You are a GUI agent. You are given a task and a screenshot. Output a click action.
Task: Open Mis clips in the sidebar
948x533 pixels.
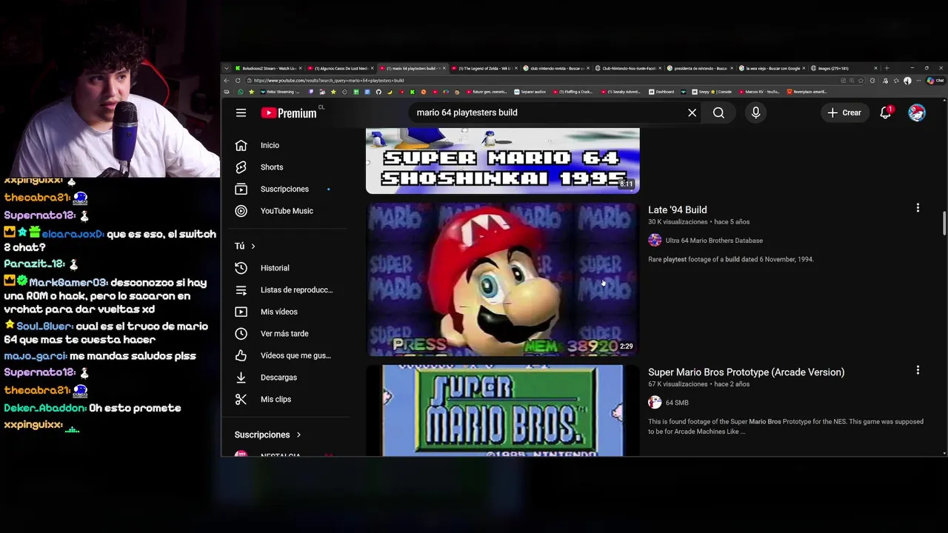(284, 399)
